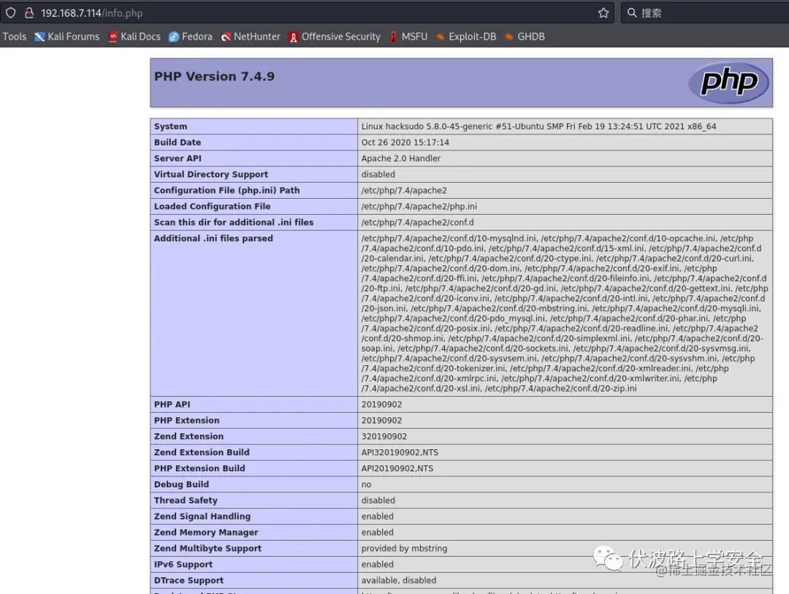The width and height of the screenshot is (789, 594).
Task: Click the Exploit-DB bookmark icon
Action: pos(441,37)
